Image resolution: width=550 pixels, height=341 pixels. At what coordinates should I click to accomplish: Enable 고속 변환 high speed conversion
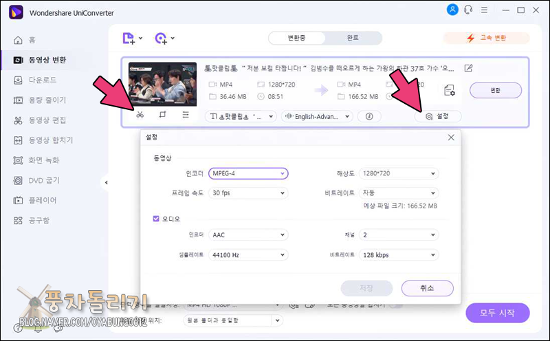click(x=486, y=38)
